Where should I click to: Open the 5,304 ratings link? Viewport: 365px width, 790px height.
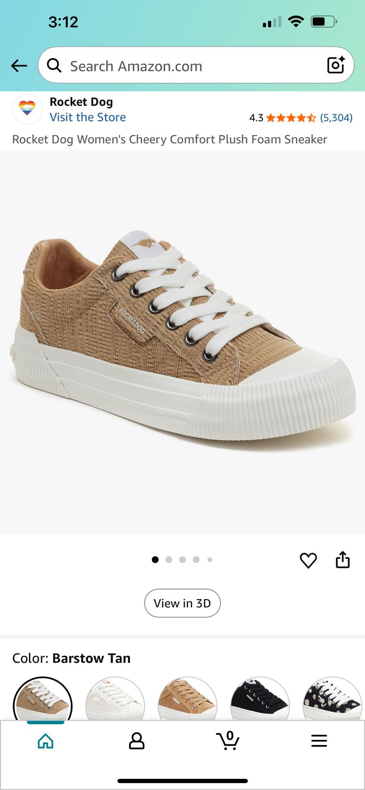pos(336,118)
